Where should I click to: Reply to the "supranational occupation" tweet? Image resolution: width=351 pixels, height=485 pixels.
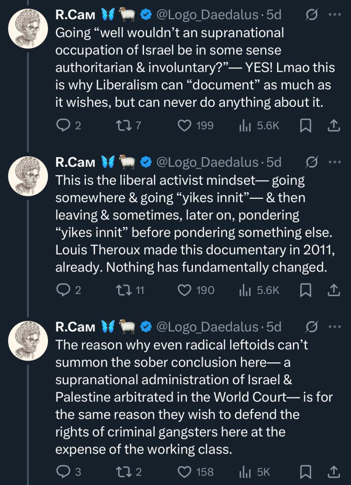[64, 126]
